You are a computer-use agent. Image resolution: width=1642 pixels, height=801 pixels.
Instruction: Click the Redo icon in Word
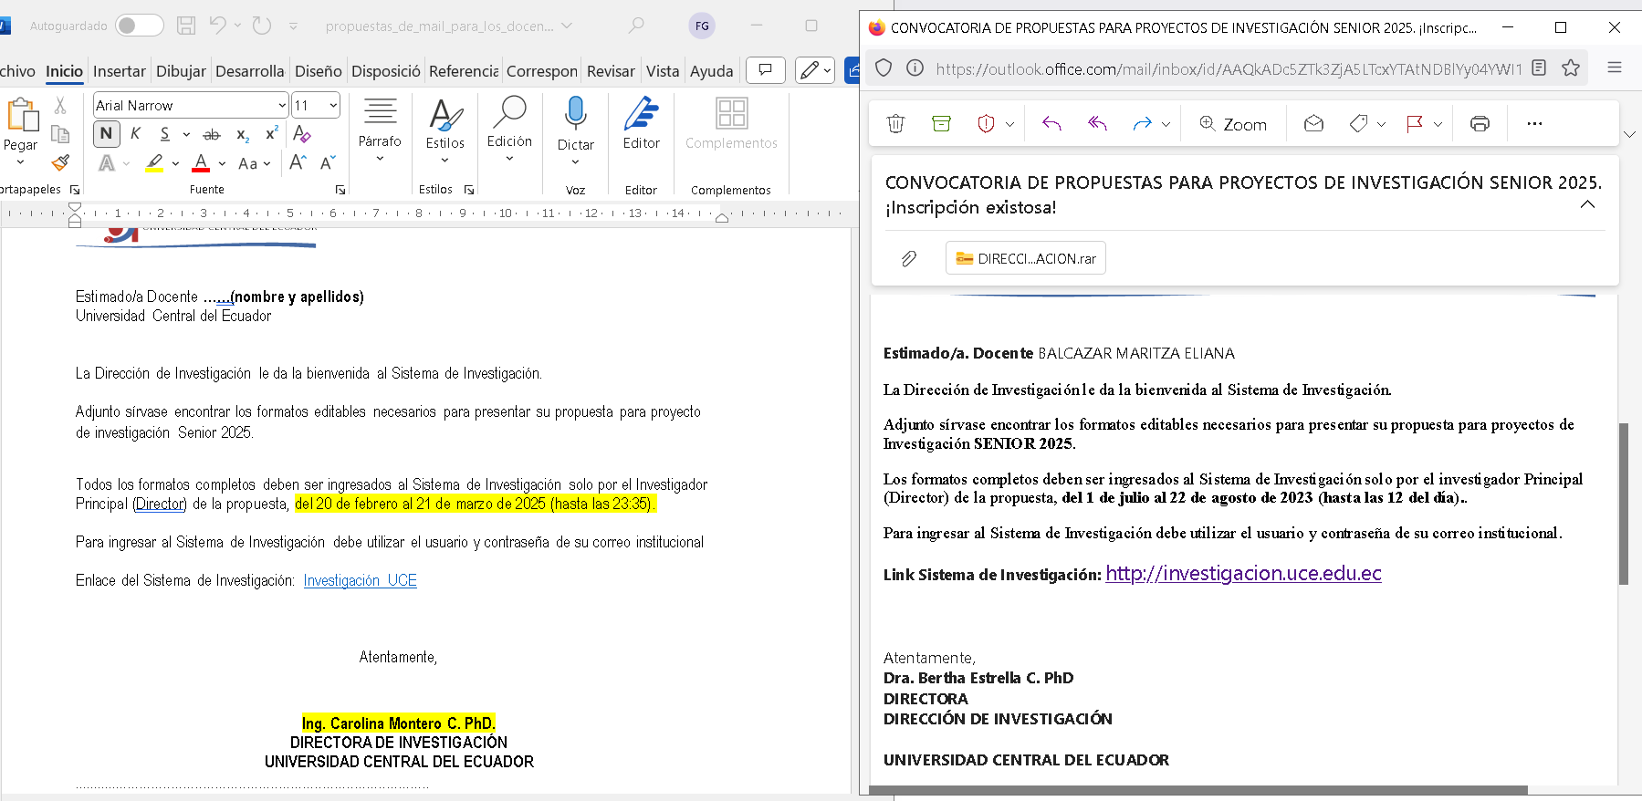pos(262,26)
